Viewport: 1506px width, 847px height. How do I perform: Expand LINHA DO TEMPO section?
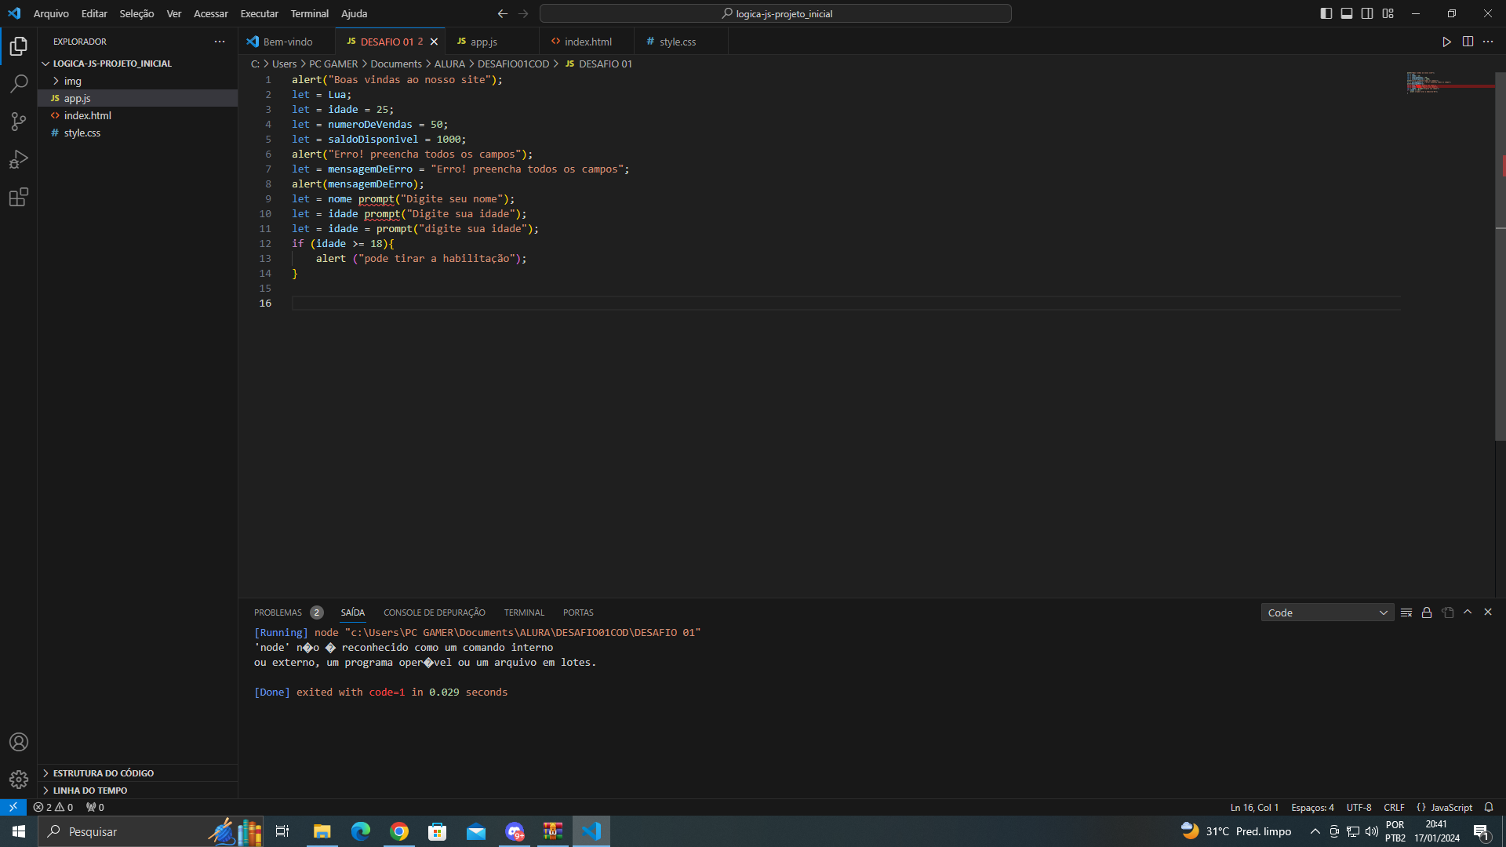(137, 791)
